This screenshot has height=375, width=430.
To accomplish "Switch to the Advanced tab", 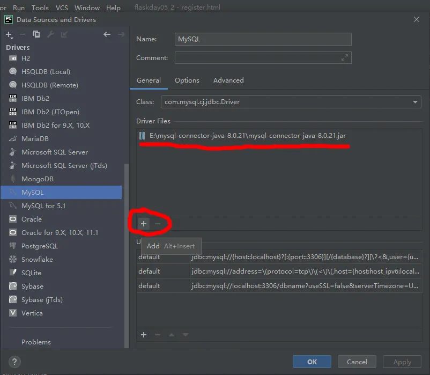I will coord(228,80).
